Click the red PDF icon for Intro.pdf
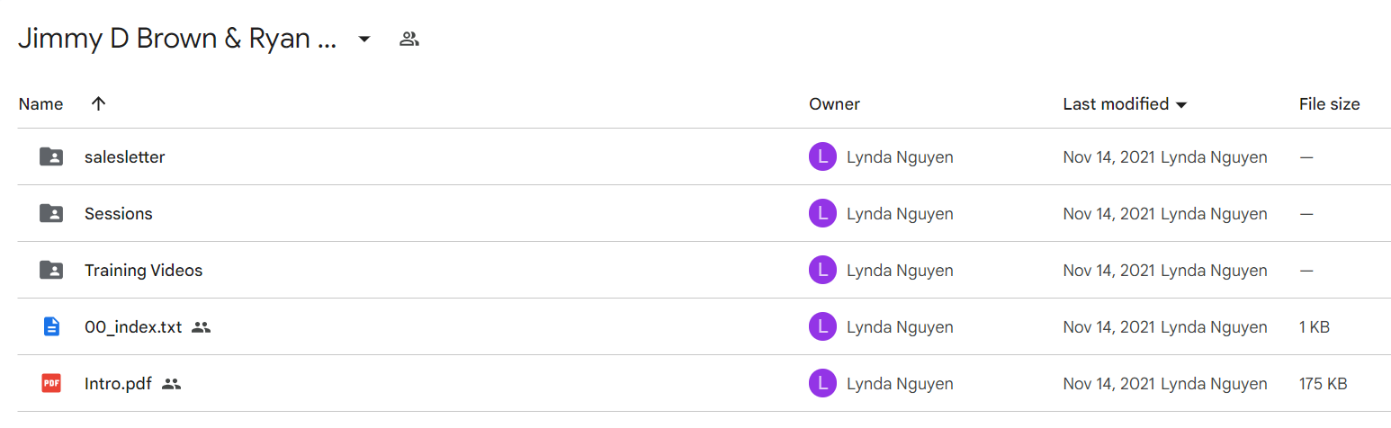This screenshot has height=428, width=1391. tap(51, 384)
